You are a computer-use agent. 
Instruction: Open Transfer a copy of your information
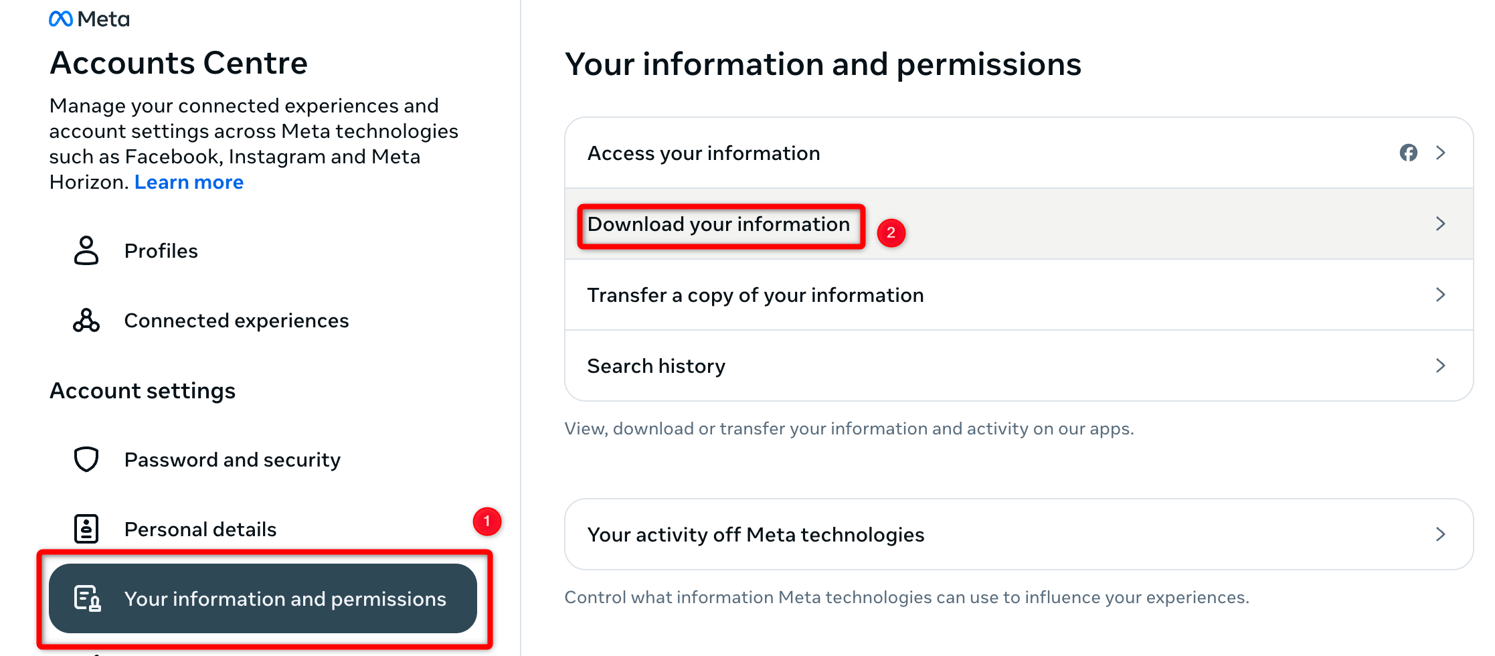point(755,295)
